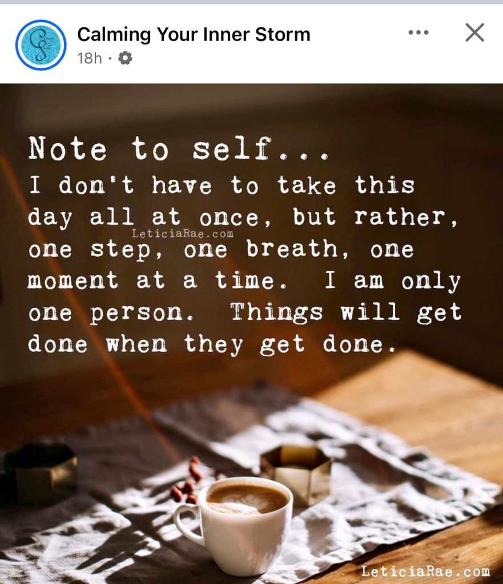Open the three-dot post options menu
The image size is (503, 584).
click(418, 33)
